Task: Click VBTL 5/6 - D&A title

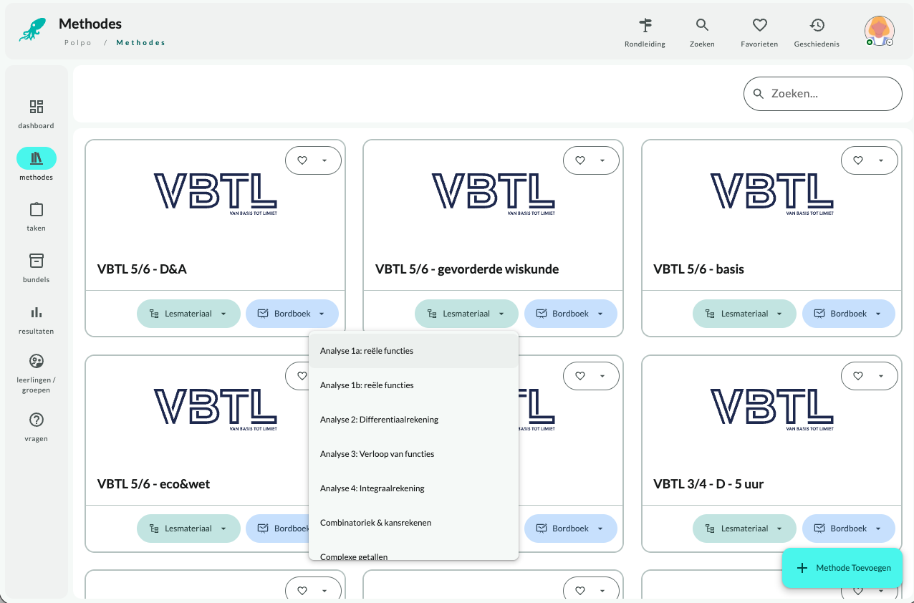Action: coord(142,269)
